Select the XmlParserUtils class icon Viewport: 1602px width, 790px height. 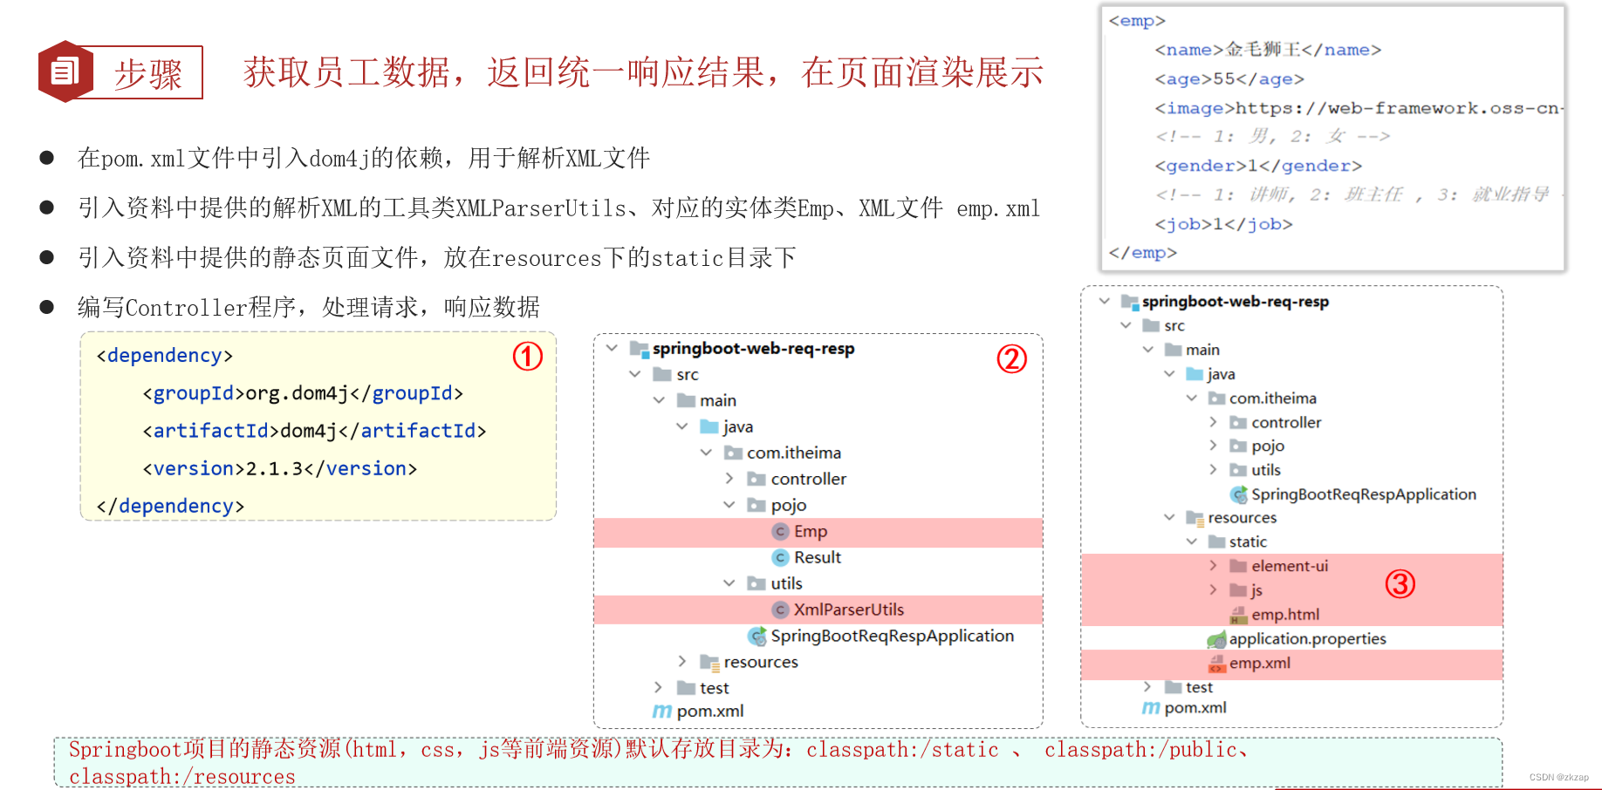click(x=781, y=609)
